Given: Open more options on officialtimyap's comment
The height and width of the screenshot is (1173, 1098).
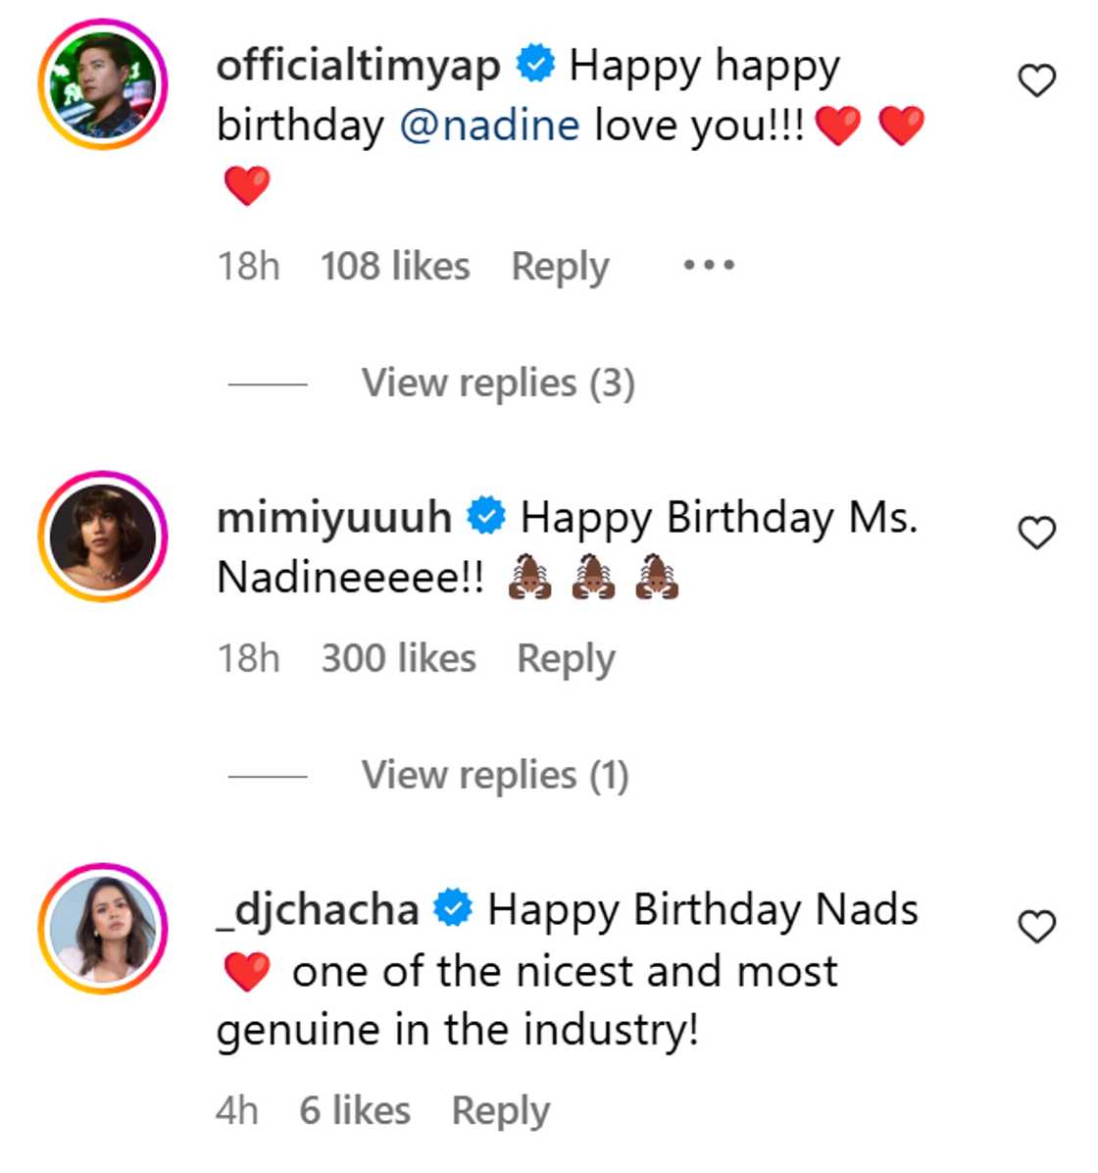Looking at the screenshot, I should point(708,266).
